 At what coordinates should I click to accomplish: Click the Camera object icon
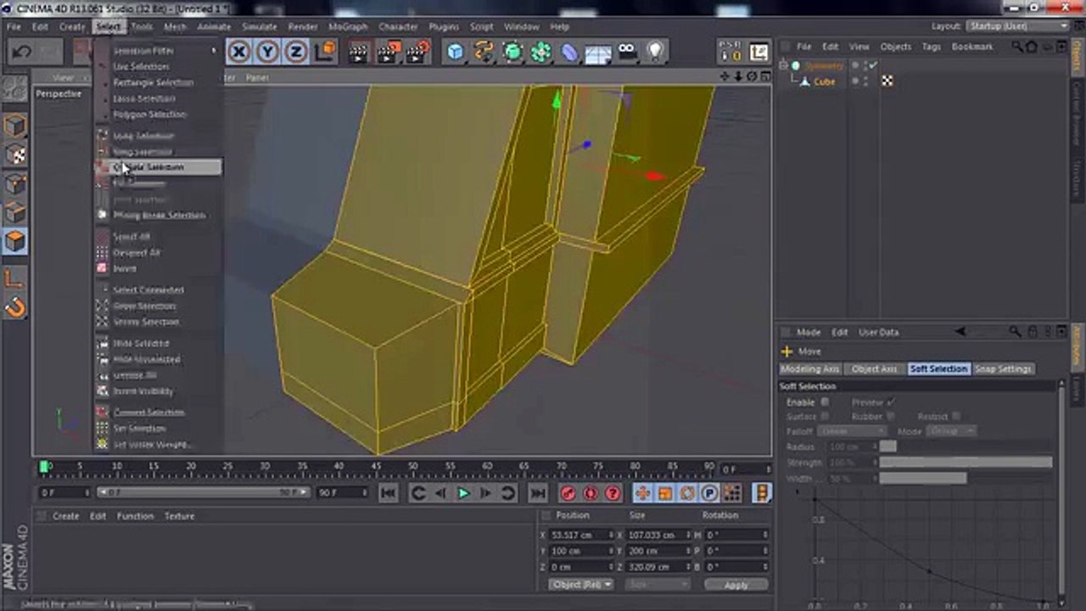coord(627,53)
